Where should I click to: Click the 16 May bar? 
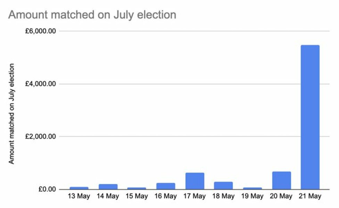point(166,186)
